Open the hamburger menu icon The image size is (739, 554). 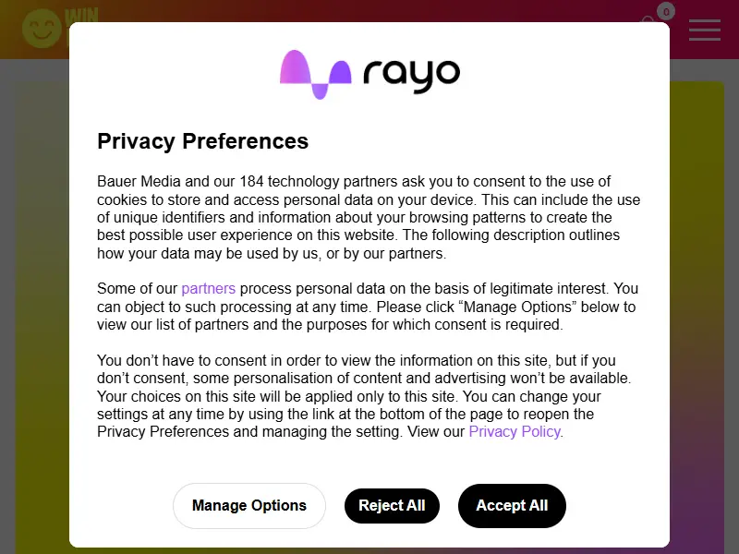[705, 30]
